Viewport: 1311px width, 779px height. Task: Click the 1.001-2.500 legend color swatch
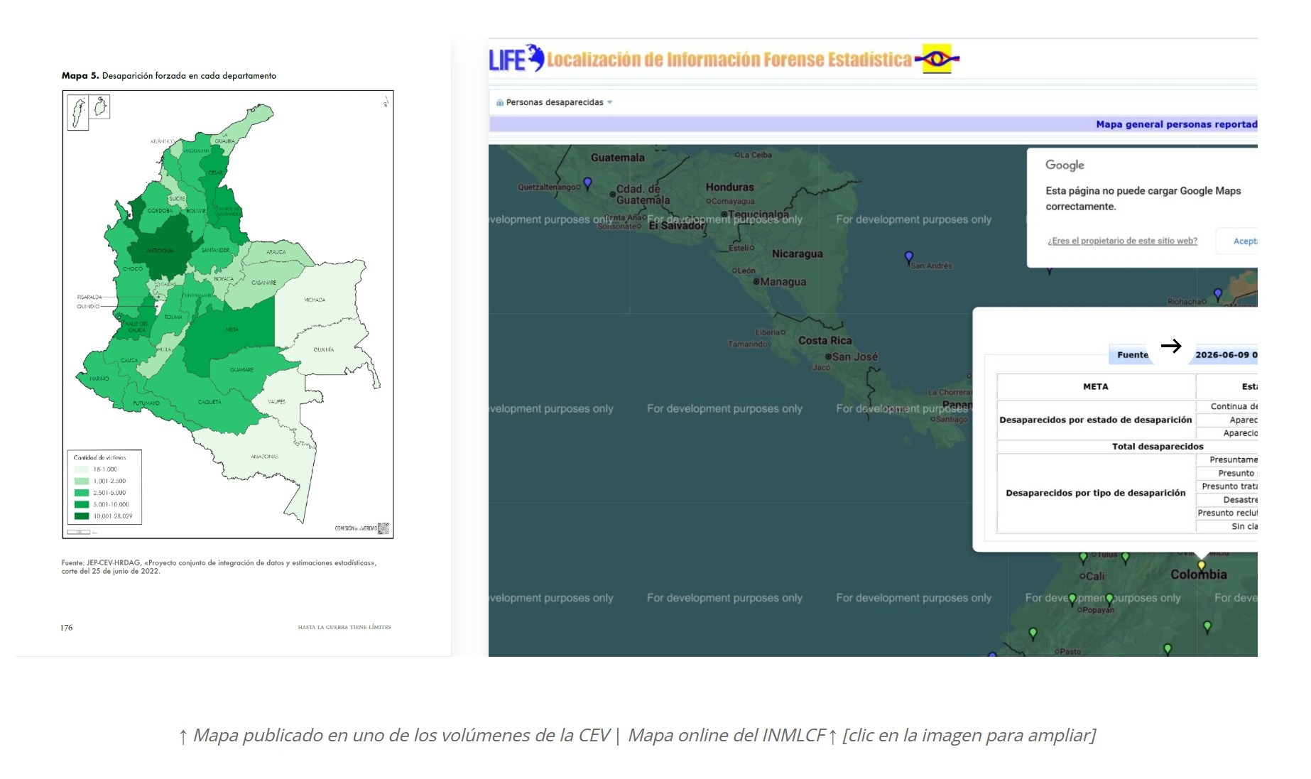(x=82, y=481)
